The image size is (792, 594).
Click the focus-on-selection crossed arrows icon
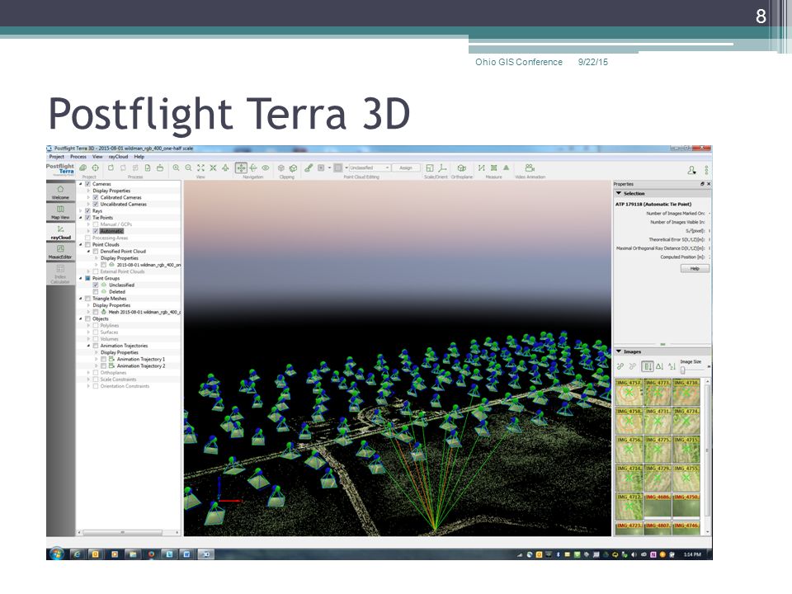point(213,167)
